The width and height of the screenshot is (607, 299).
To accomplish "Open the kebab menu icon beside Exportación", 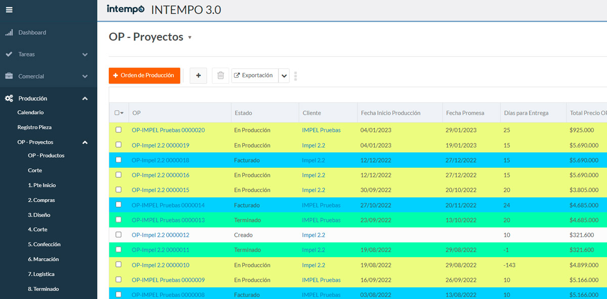I will pyautogui.click(x=294, y=76).
